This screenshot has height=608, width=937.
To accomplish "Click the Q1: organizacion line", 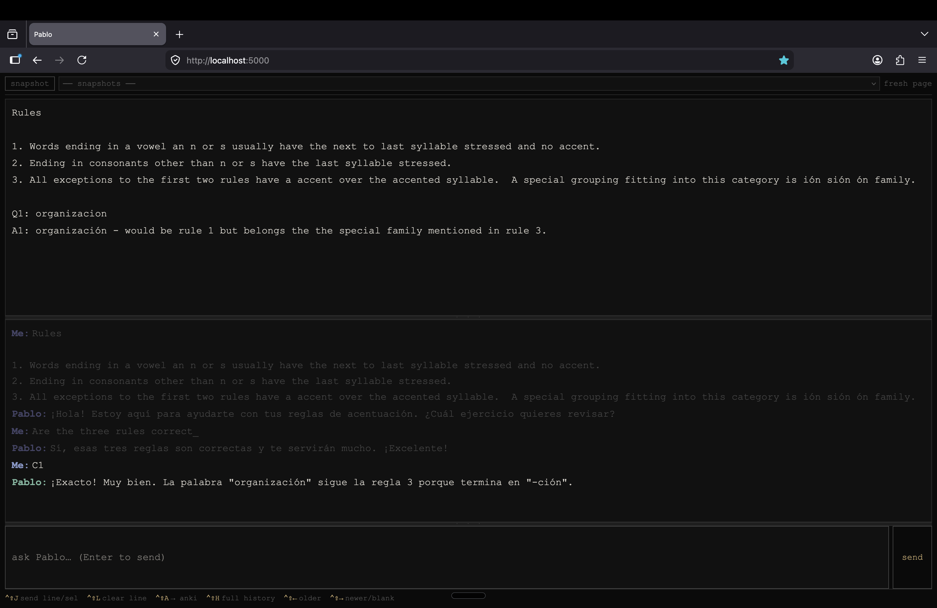I will 59,214.
